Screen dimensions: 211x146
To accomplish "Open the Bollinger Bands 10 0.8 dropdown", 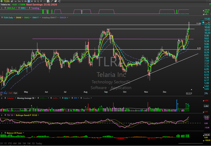I will (x=38, y=115).
